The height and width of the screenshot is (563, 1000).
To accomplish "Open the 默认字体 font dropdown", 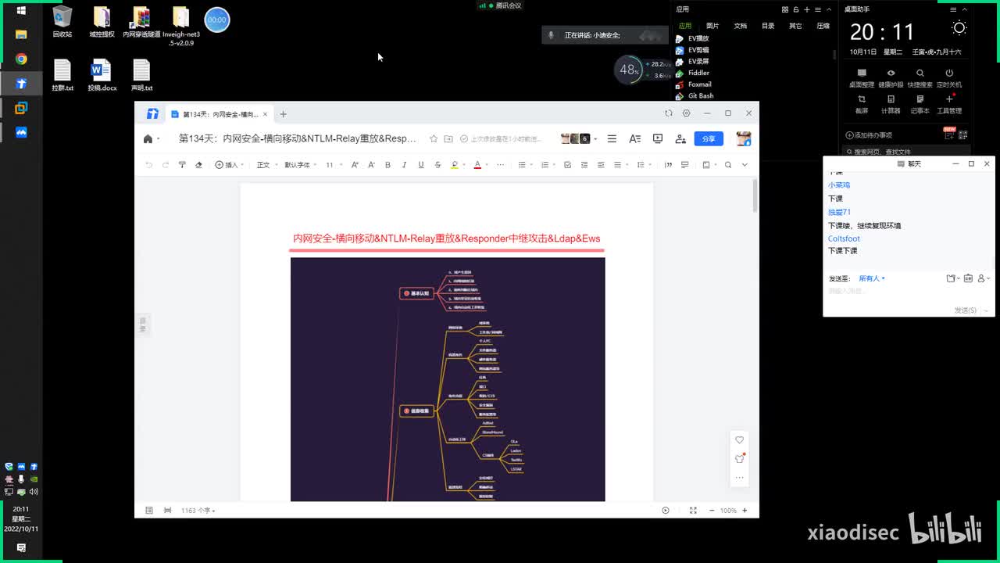I will point(301,165).
